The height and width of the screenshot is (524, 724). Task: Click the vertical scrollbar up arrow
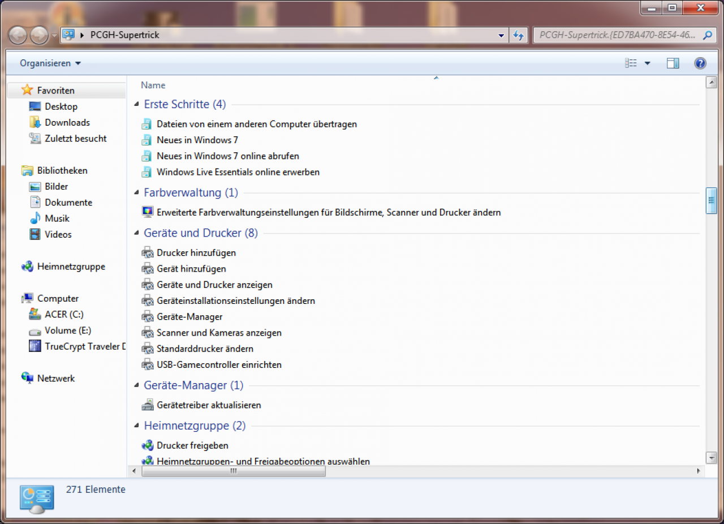(712, 83)
